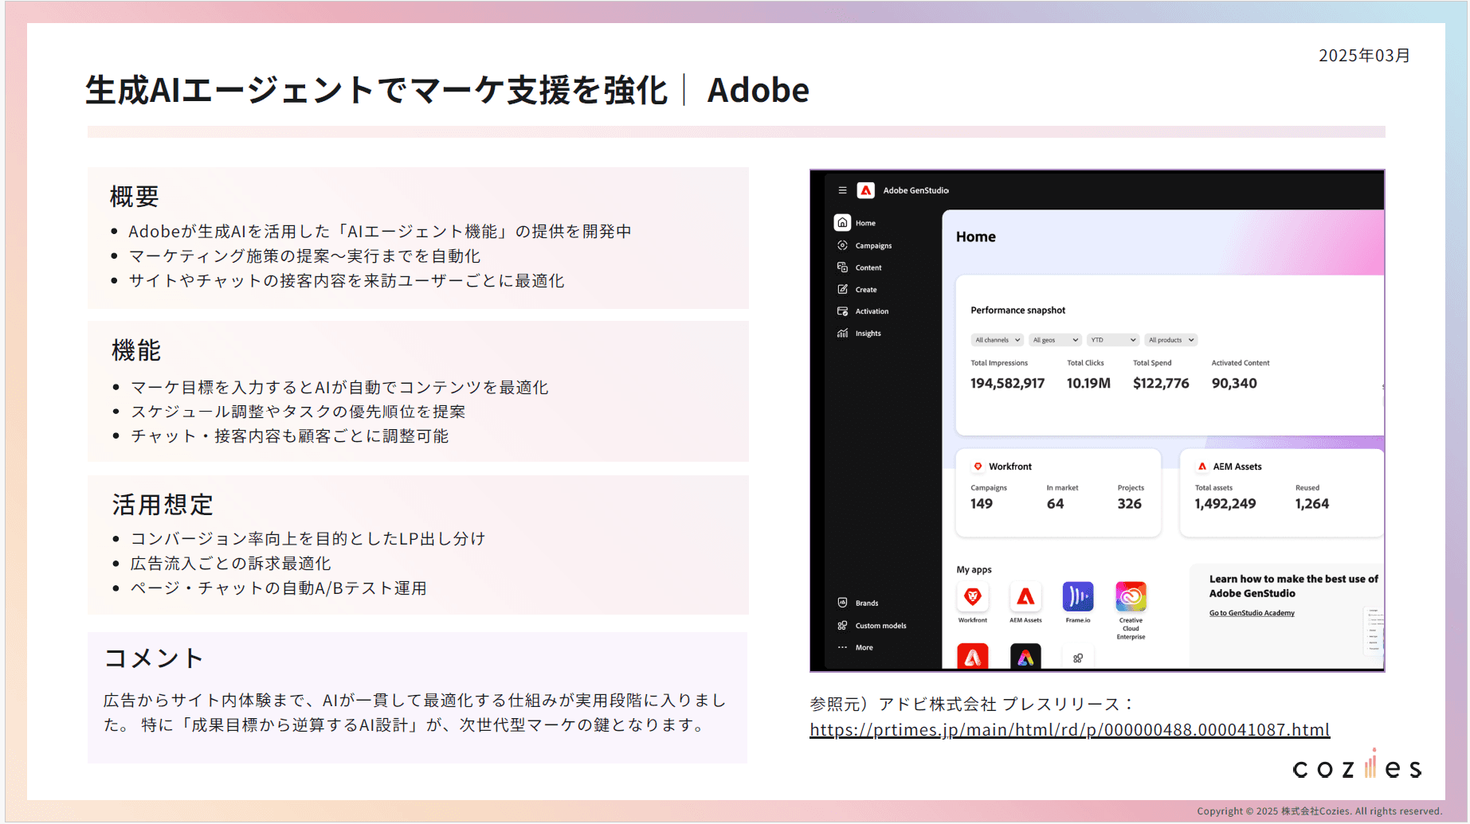Click the Adobe GenStudio title text
This screenshot has height=824, width=1470.
[916, 190]
